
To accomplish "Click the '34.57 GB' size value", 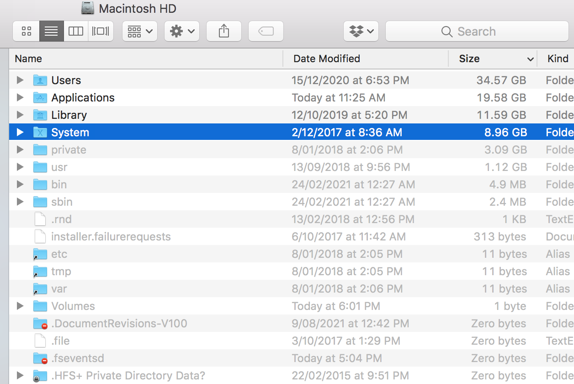I will (501, 80).
